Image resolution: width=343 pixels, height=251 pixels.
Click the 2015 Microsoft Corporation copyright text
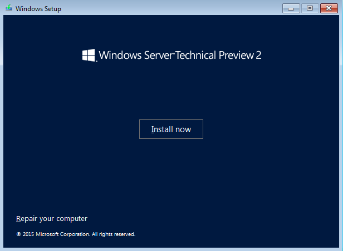point(76,234)
